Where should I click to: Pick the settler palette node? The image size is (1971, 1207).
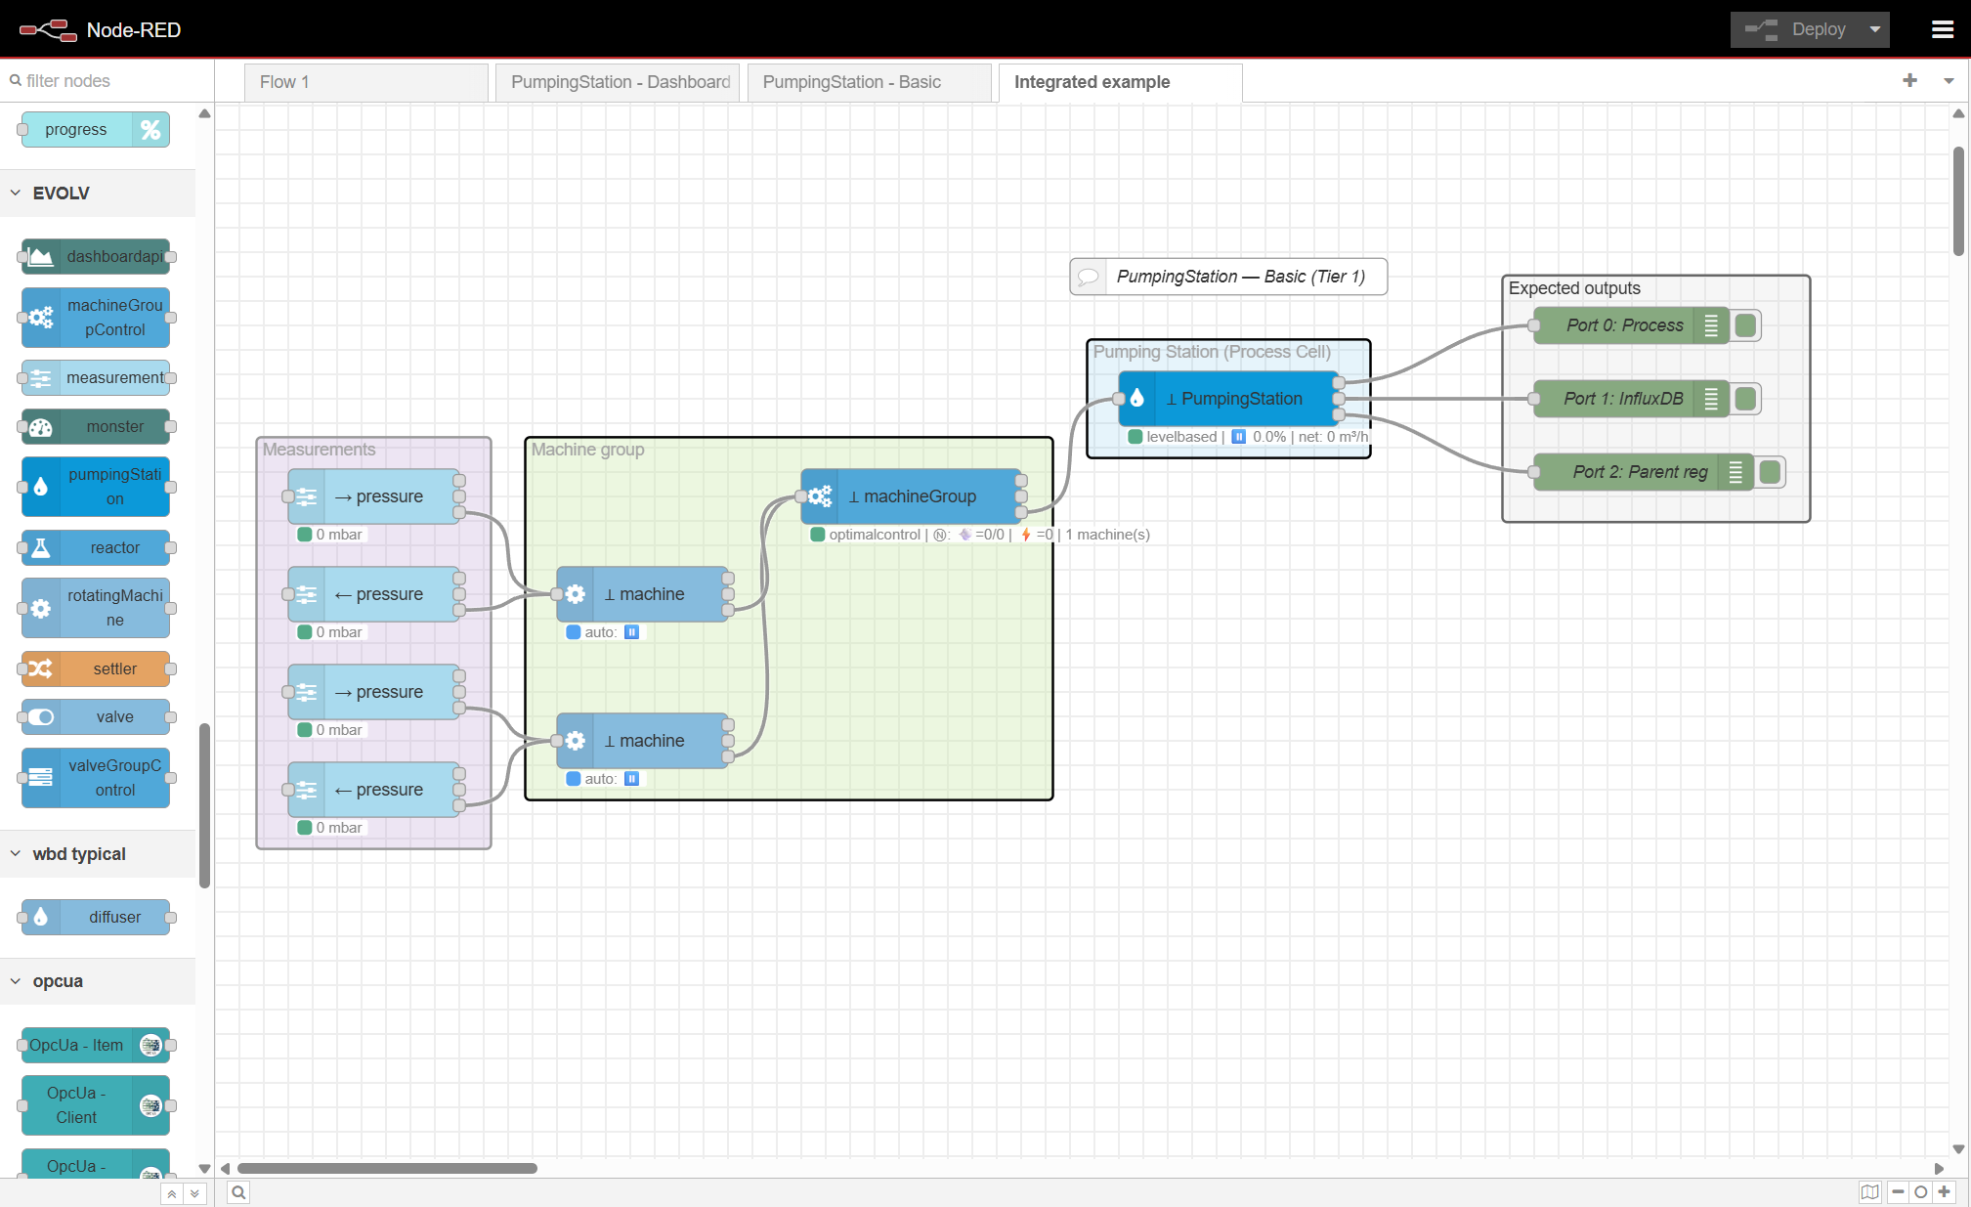click(96, 668)
